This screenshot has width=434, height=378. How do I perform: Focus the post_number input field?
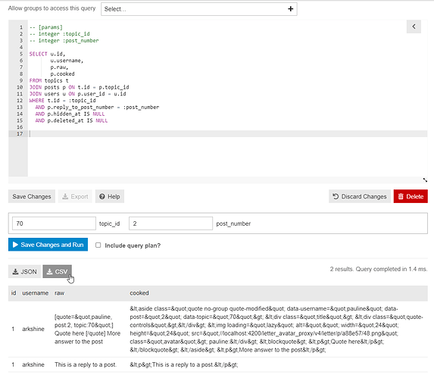tap(170, 223)
